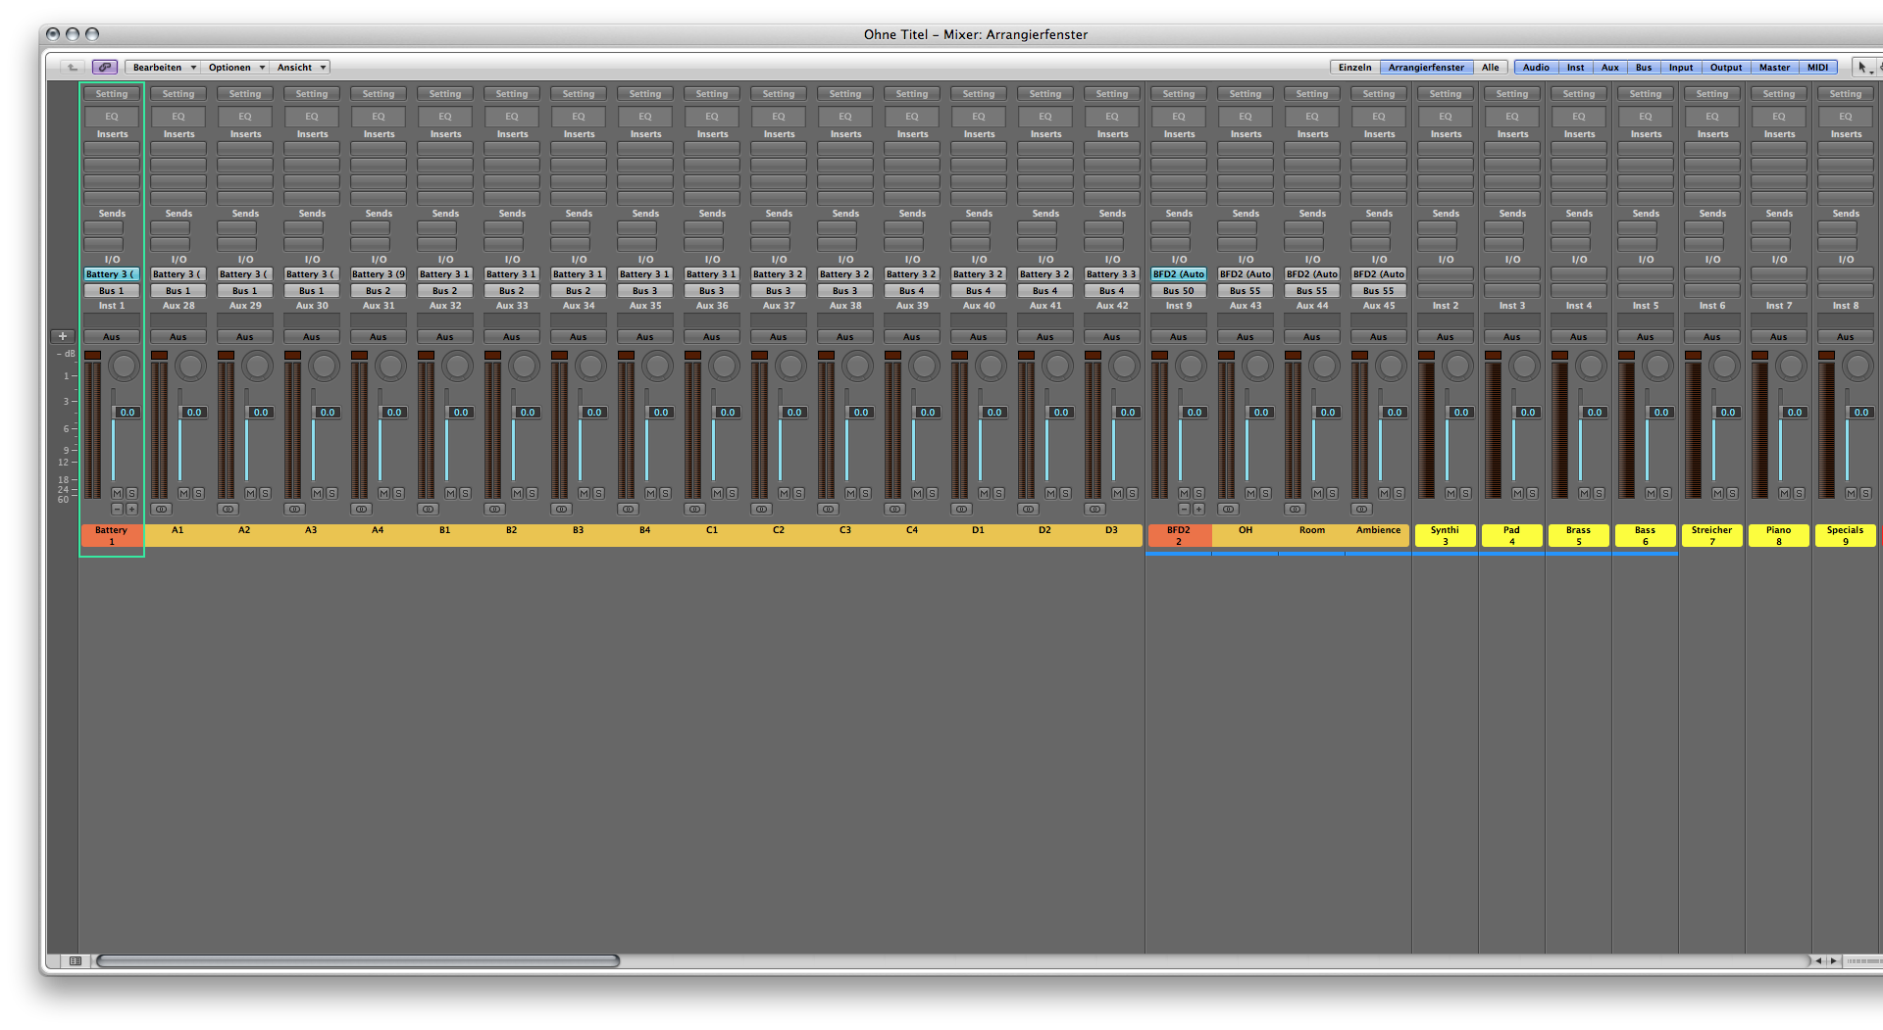Solo the Piano channel strip
Viewport: 1883px width, 1030px height.
click(1799, 493)
